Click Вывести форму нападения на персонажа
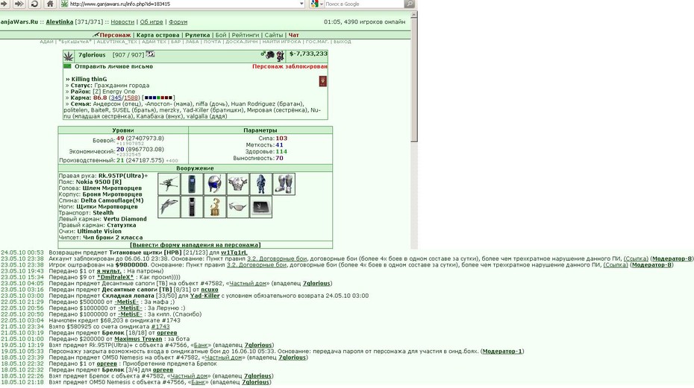This screenshot has height=388, width=694. 196,245
